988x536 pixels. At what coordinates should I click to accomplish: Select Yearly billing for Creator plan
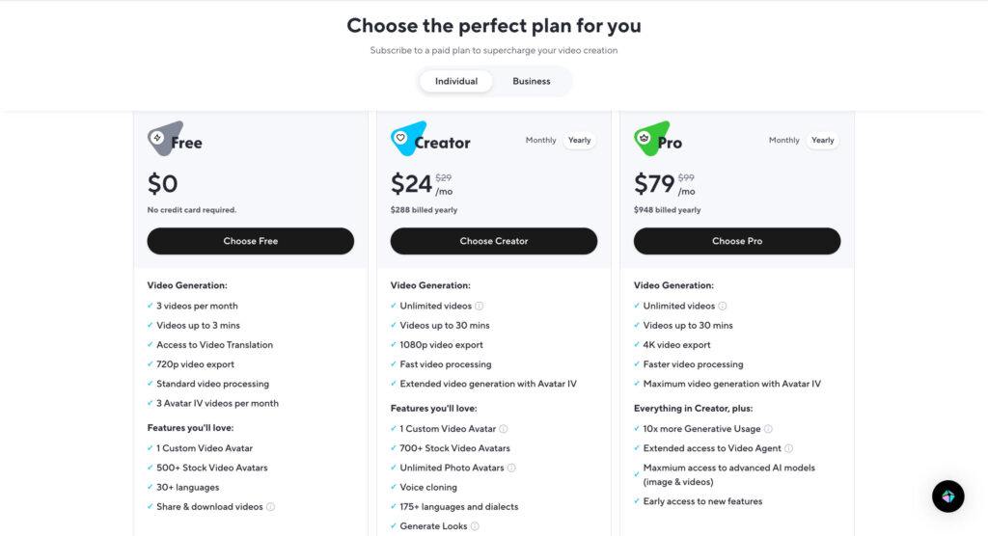[580, 141]
